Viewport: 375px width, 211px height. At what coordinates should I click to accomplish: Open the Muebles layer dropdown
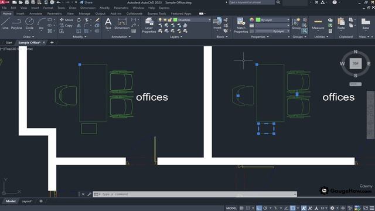pyautogui.click(x=209, y=20)
